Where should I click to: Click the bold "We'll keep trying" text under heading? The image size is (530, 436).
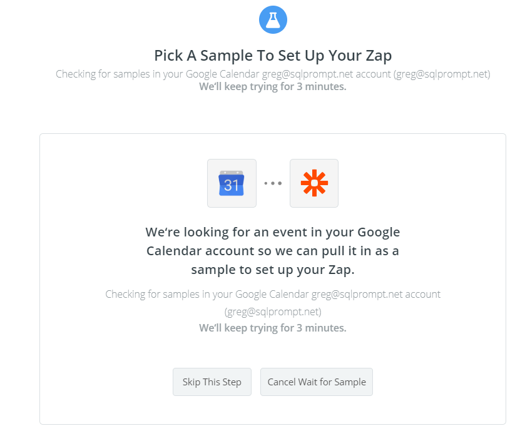pyautogui.click(x=273, y=86)
